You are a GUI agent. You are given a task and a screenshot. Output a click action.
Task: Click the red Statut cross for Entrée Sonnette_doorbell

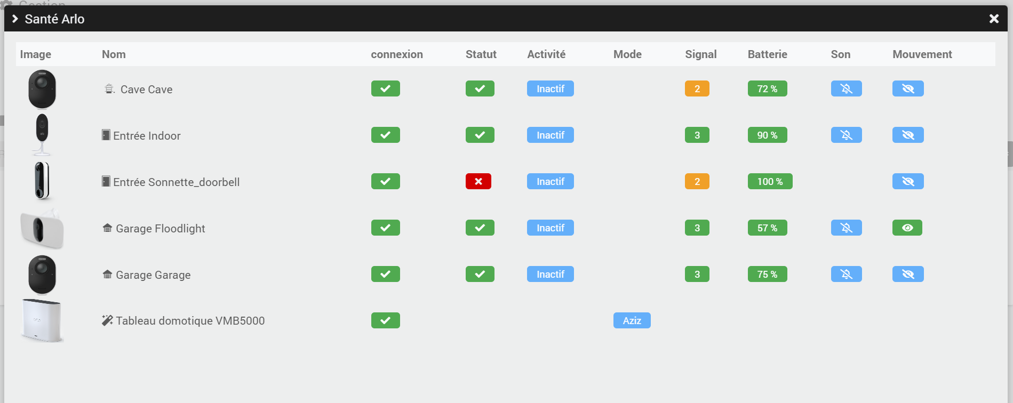[x=478, y=181]
